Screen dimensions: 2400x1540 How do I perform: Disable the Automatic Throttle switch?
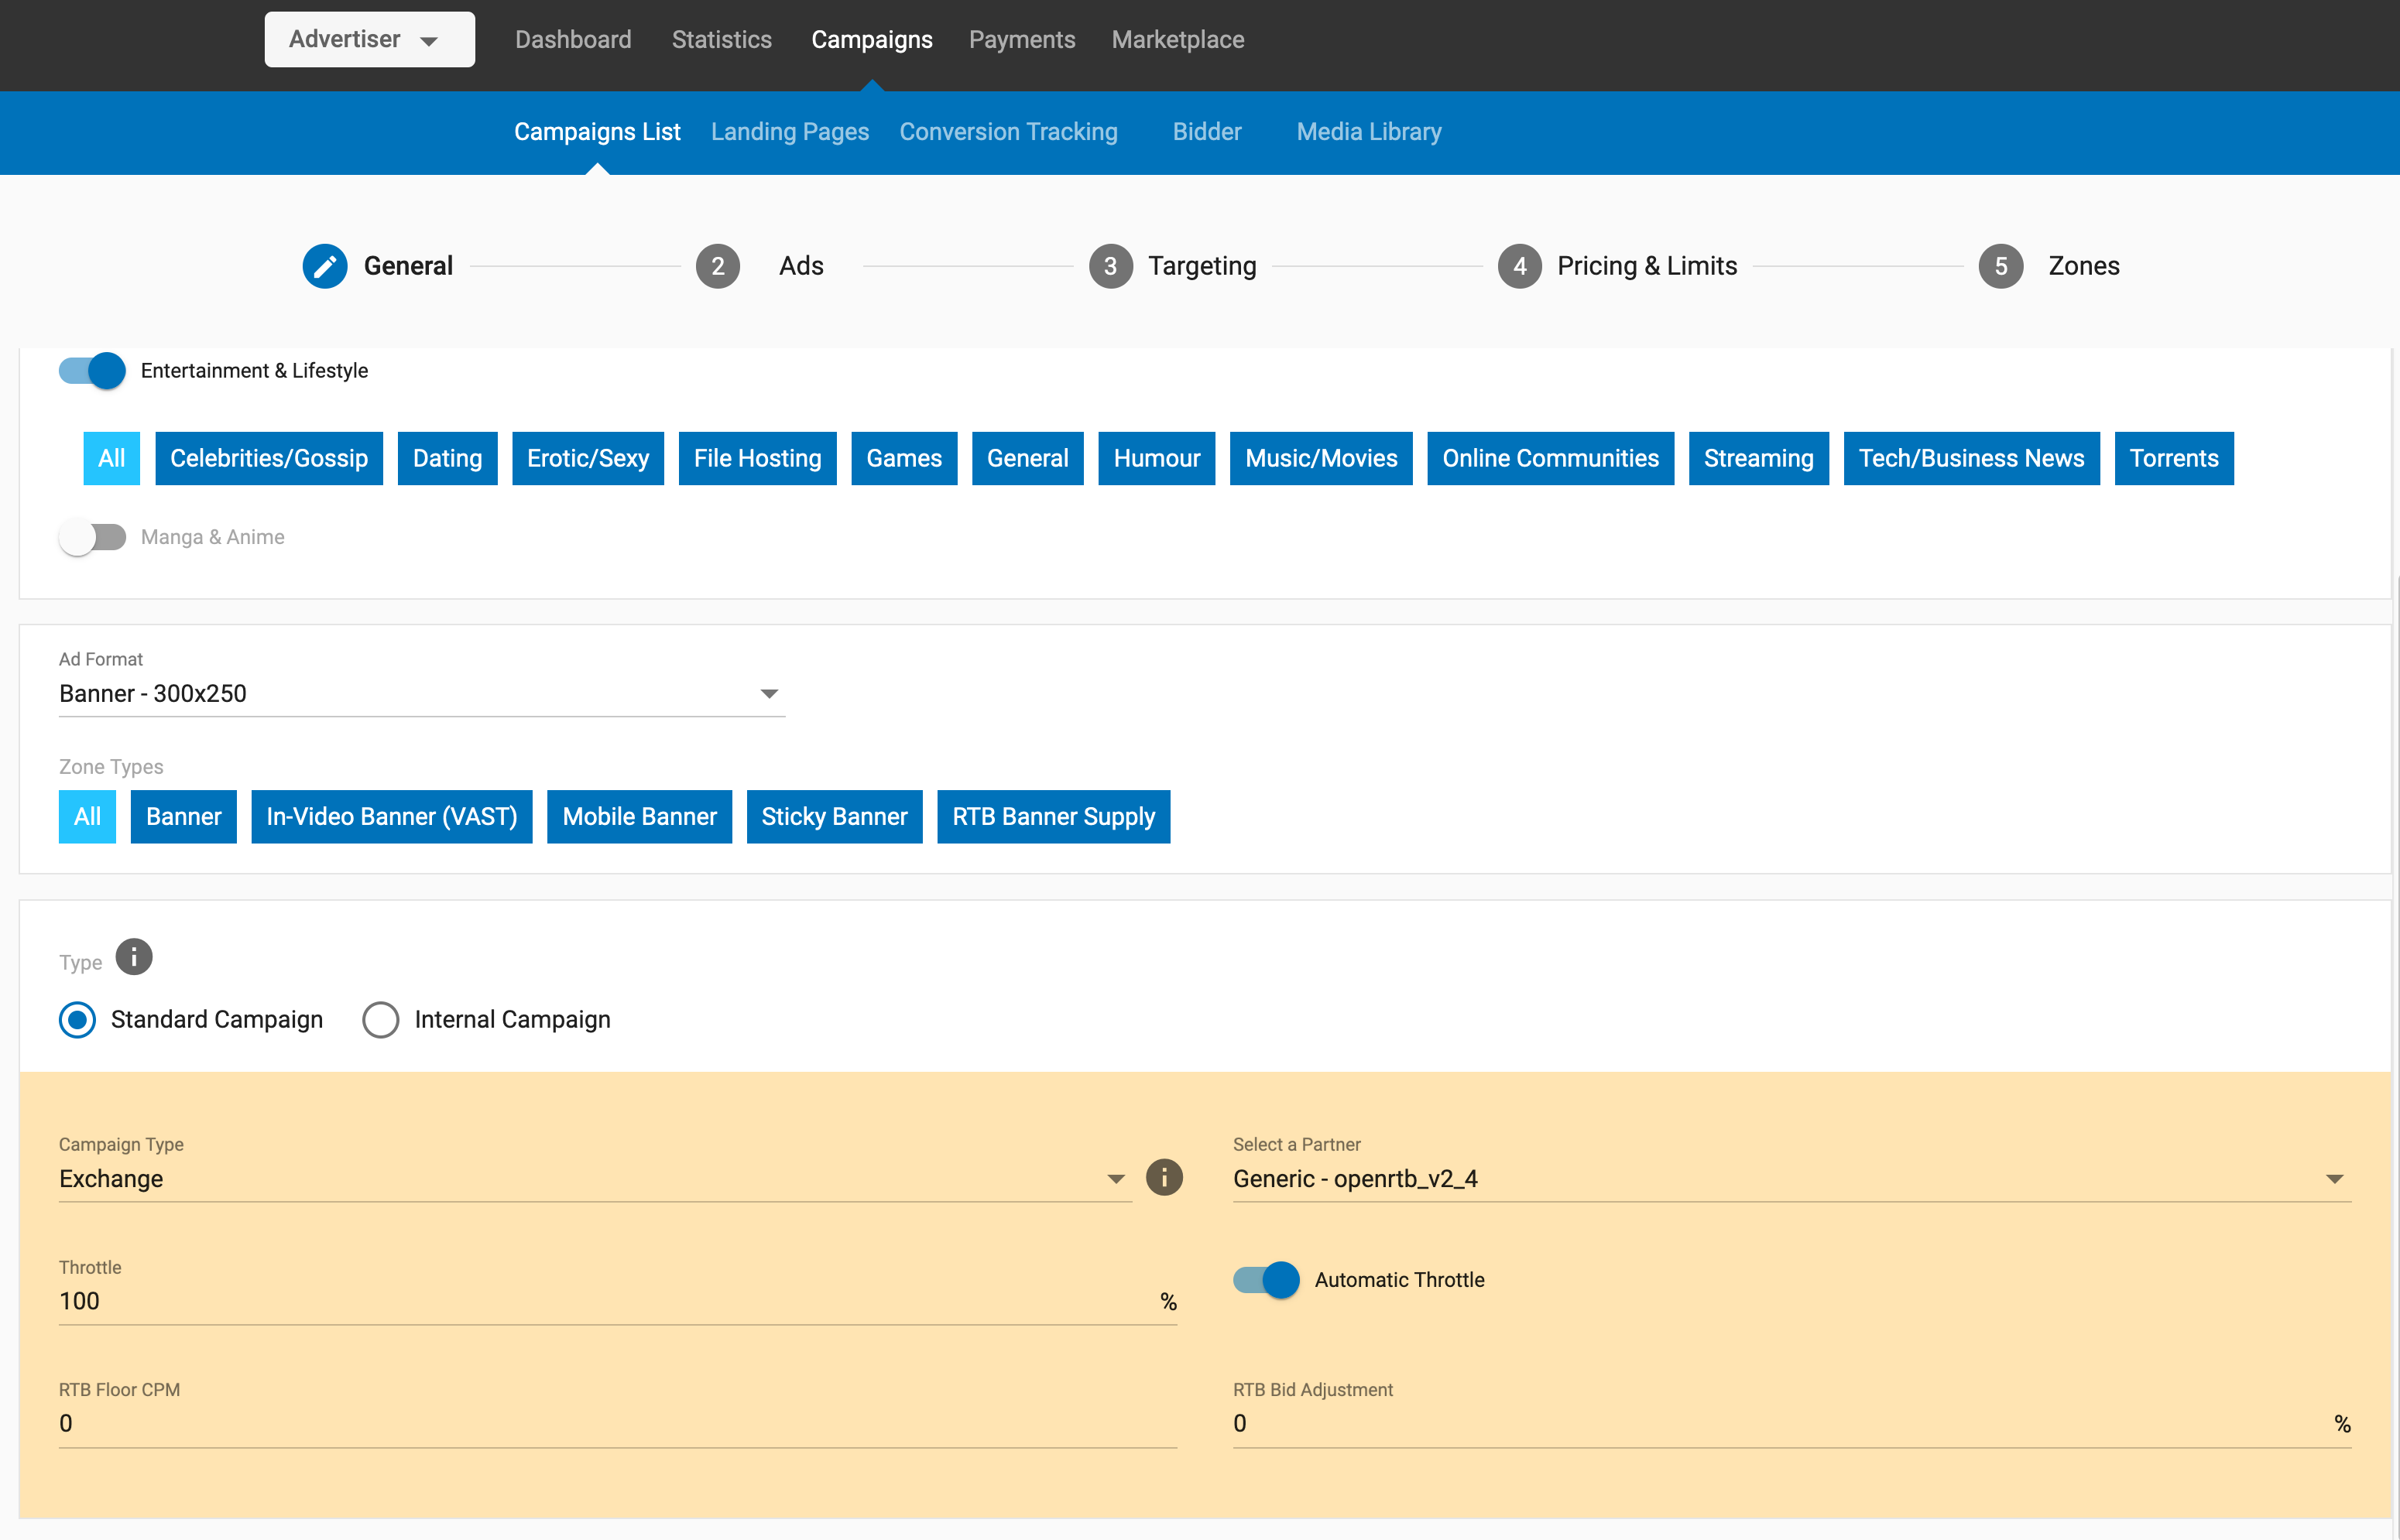[1266, 1280]
